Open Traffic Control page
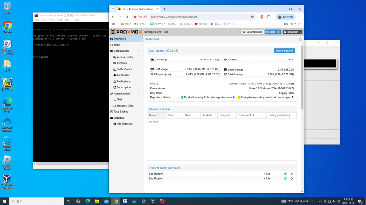The image size is (366, 205). click(x=124, y=69)
